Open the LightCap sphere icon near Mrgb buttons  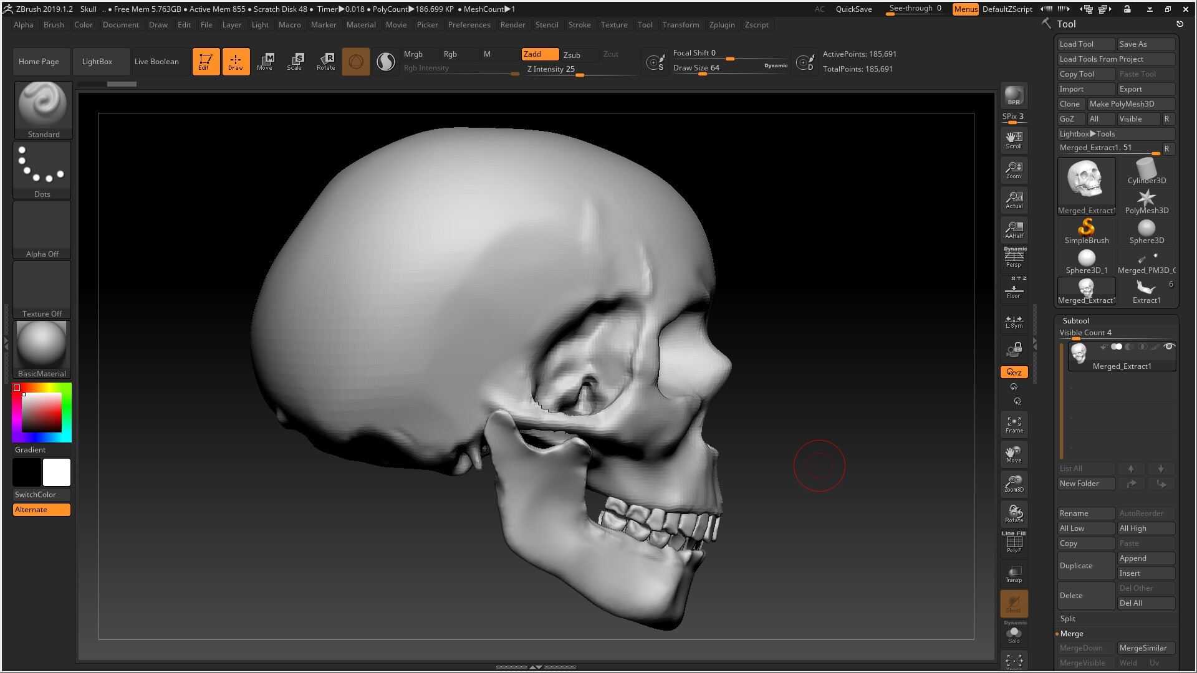(386, 61)
